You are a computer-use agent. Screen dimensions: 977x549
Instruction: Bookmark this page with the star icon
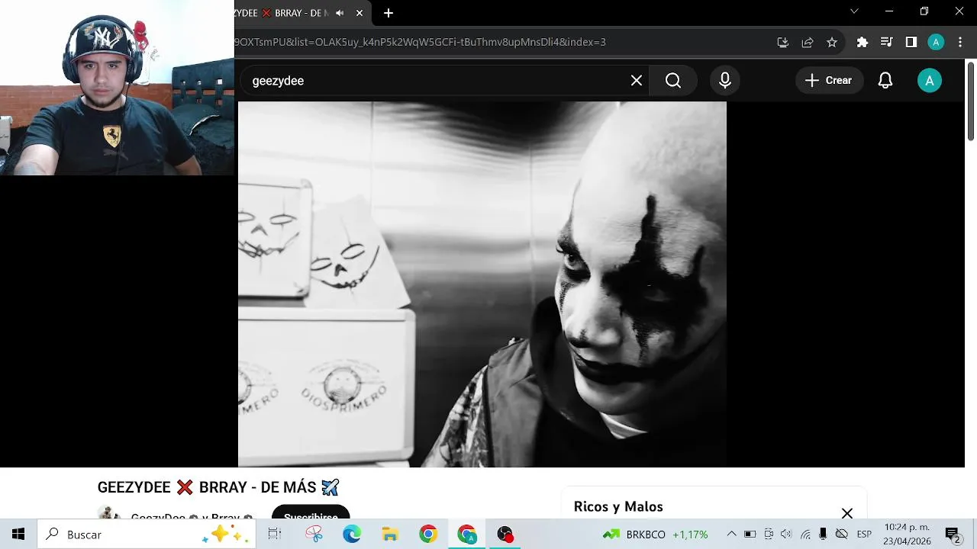click(832, 42)
